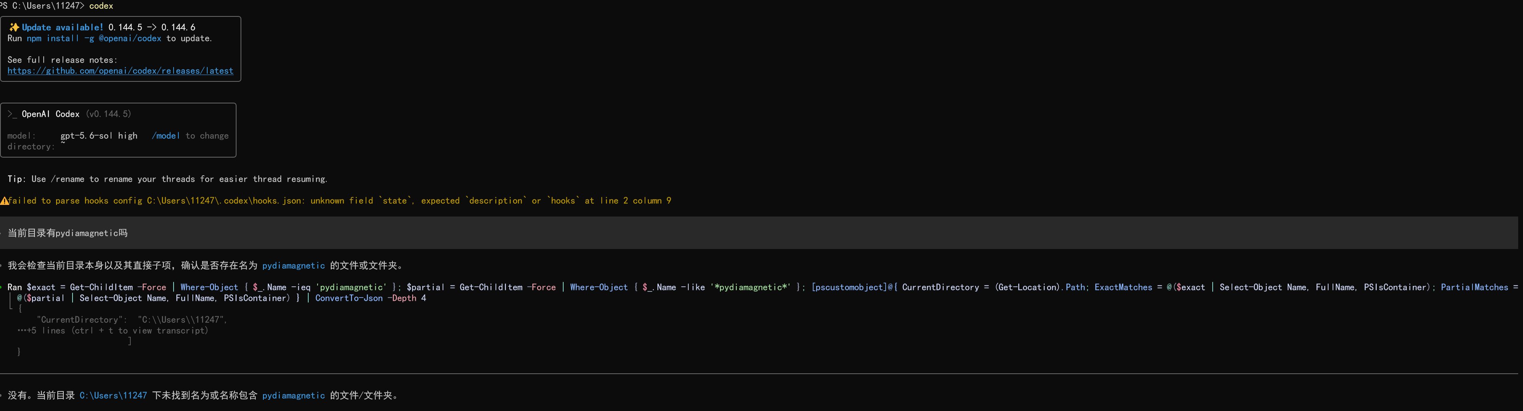Click the user prompt "当前目录有pydiamagnetic吗"
Screen dimensions: 1523x411
(x=67, y=233)
